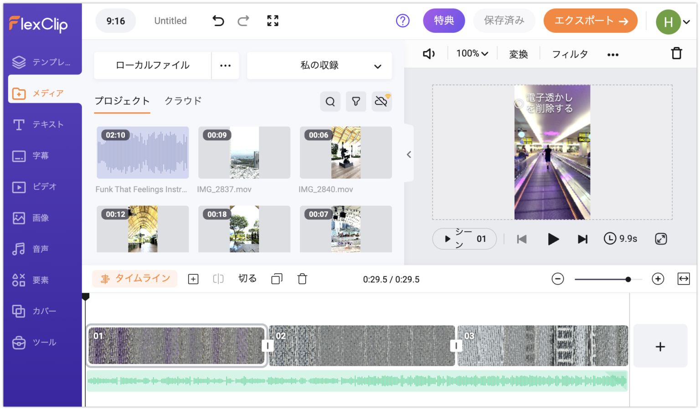Viewport: 700px width, 410px height.
Task: Open the media filter funnel icon
Action: 356,101
